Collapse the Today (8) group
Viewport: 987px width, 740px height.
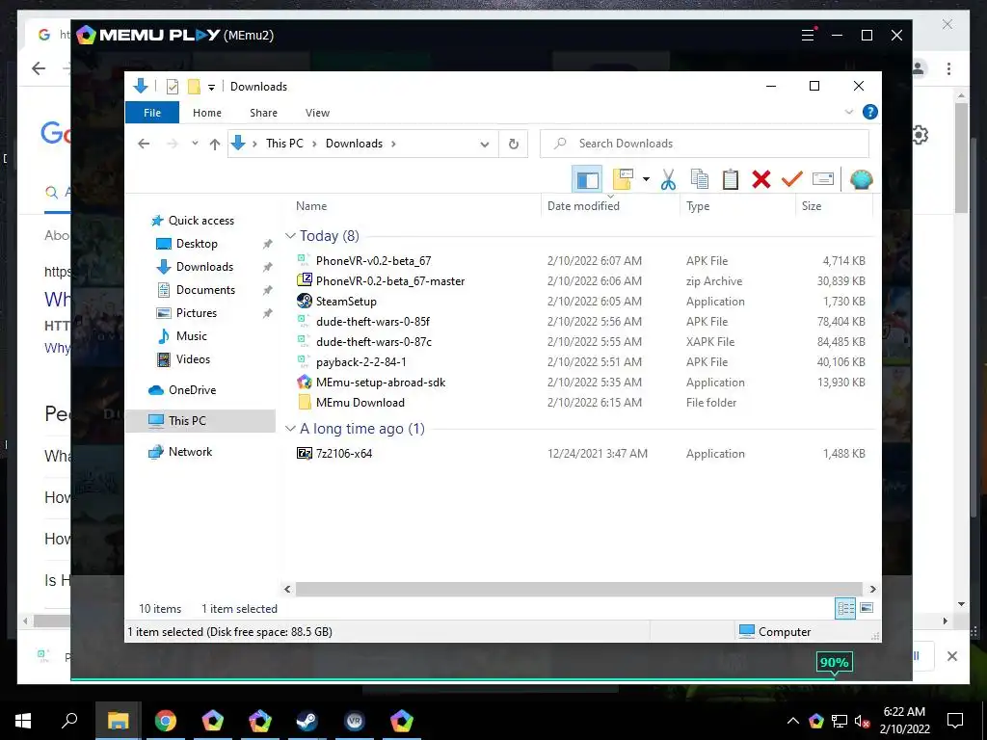pos(290,236)
